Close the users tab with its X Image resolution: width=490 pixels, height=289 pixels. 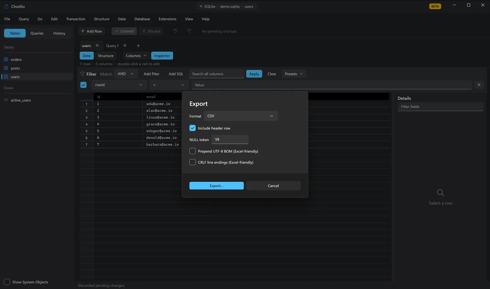point(97,46)
